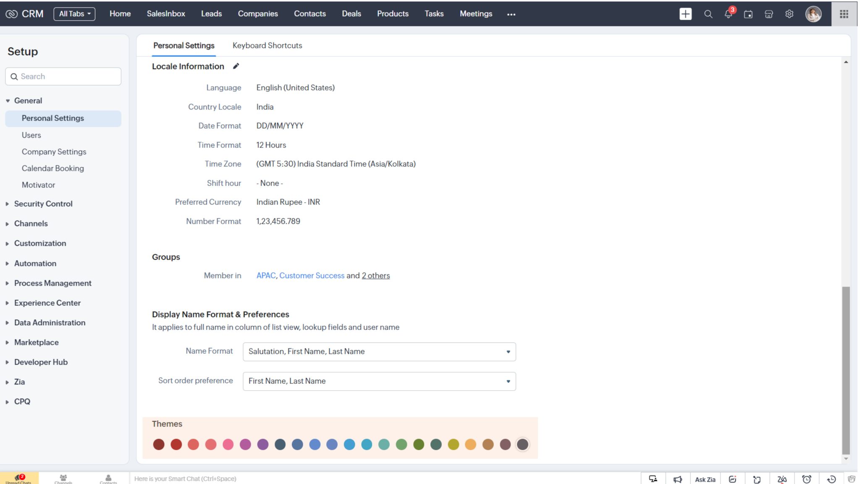The image size is (860, 484).
Task: Open the reminders alarm clock icon
Action: (806, 479)
